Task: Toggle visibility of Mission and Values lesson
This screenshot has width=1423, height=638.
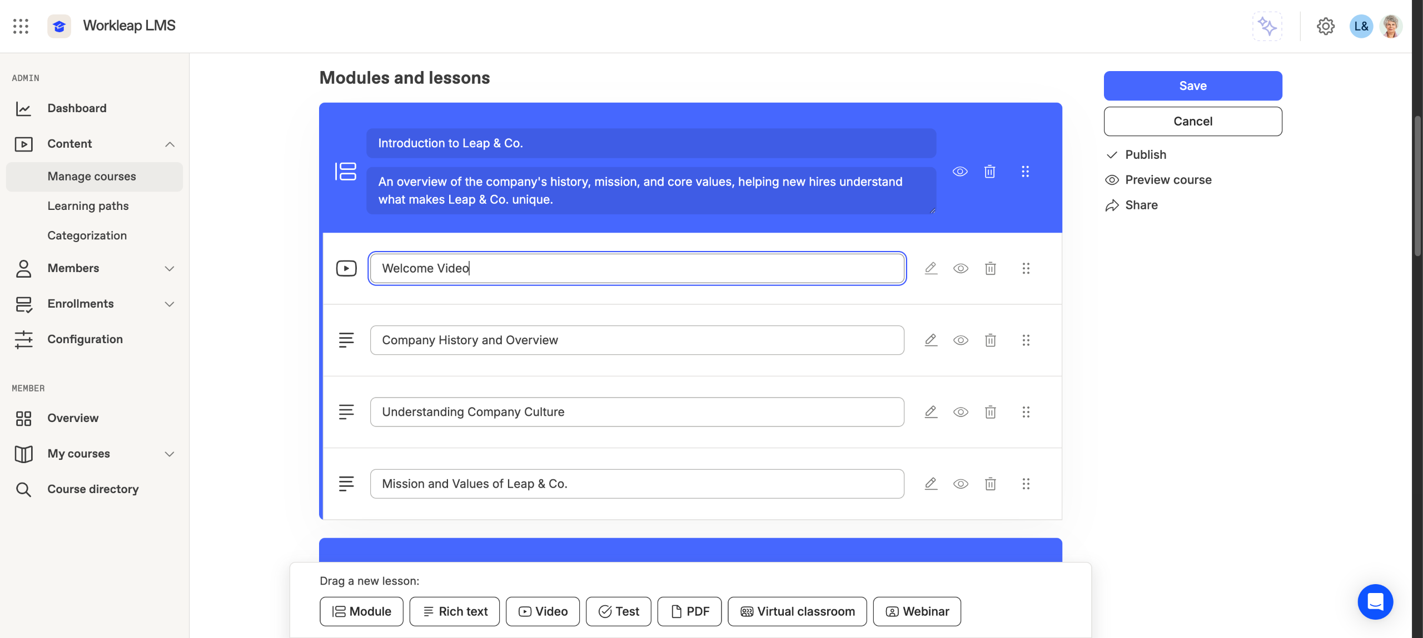Action: 961,484
